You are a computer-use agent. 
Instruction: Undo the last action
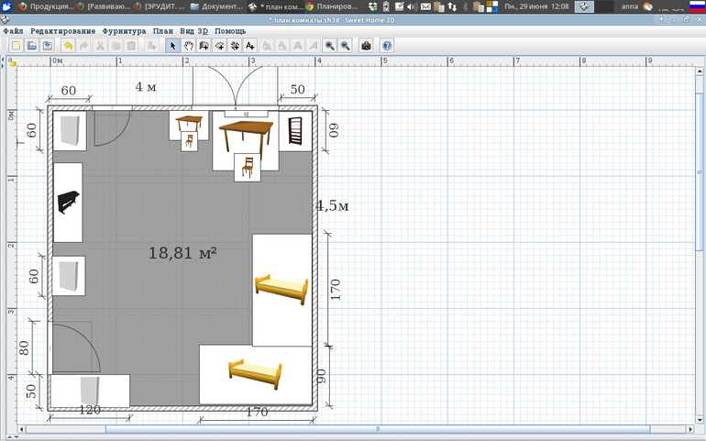coord(68,45)
